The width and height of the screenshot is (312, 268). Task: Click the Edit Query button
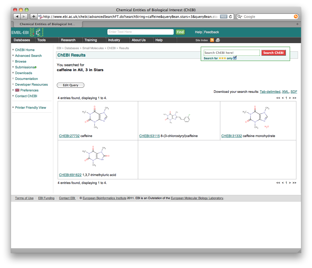point(71,85)
